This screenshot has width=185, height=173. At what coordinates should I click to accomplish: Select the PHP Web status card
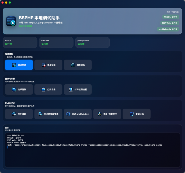click(x=56, y=42)
